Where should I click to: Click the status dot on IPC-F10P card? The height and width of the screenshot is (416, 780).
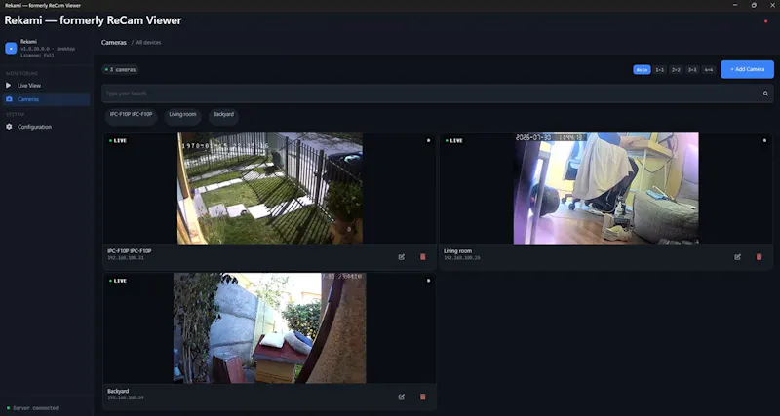(428, 140)
